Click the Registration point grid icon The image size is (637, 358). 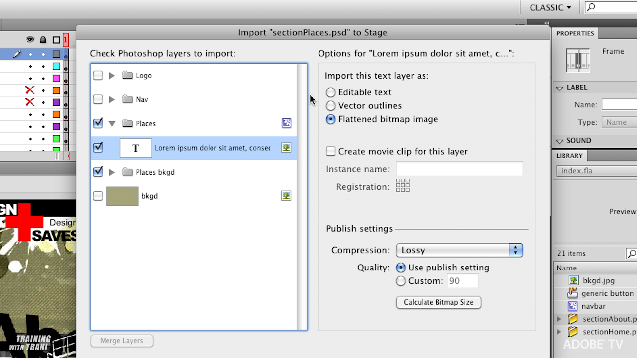coord(403,185)
